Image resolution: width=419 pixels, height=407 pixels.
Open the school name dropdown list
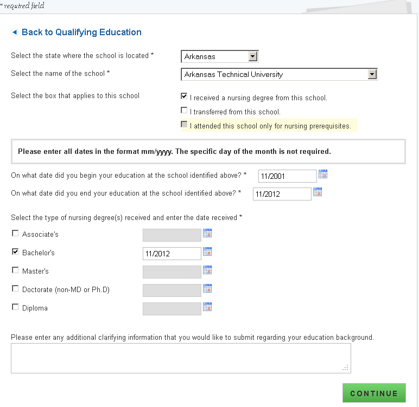click(x=372, y=74)
